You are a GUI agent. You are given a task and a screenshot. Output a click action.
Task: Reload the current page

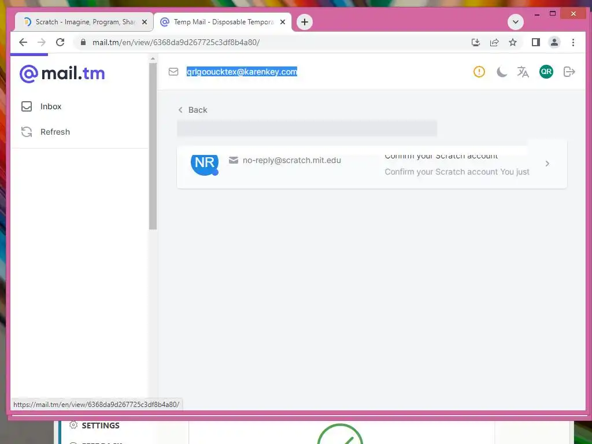point(60,42)
